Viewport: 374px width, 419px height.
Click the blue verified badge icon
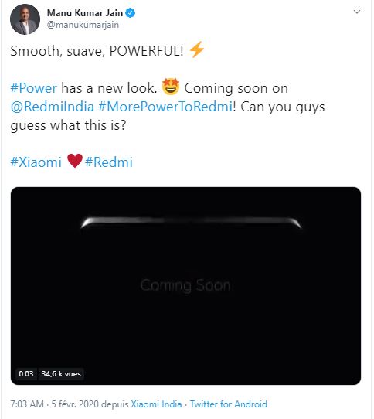(x=131, y=13)
